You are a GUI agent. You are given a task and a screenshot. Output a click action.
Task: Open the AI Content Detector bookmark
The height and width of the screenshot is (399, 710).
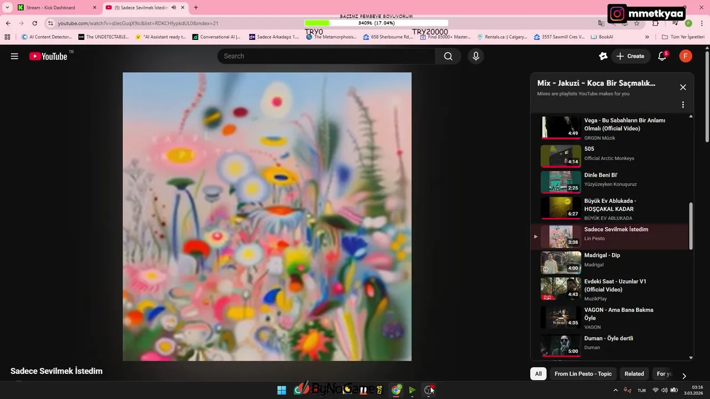[x=47, y=37]
